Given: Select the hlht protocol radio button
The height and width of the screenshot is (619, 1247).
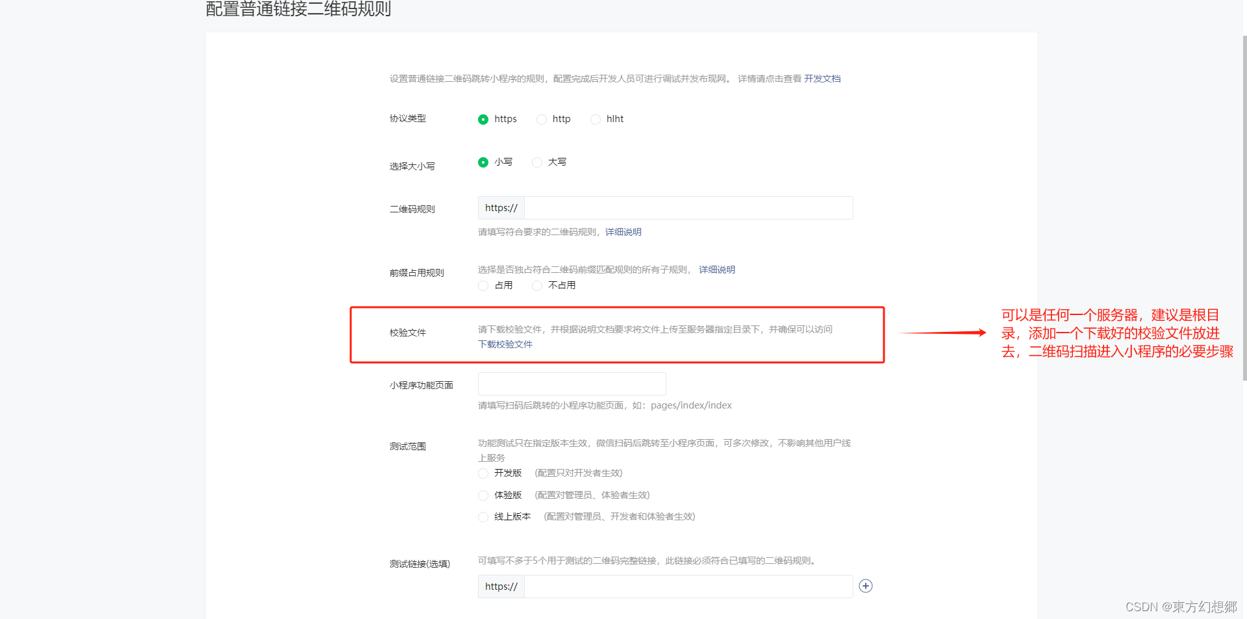Looking at the screenshot, I should click(596, 120).
